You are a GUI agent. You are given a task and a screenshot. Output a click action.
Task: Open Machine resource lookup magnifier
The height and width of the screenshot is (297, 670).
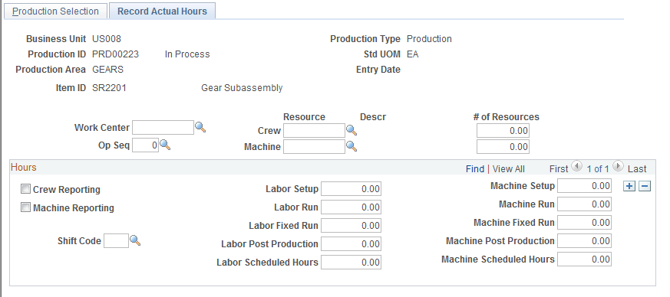(352, 146)
